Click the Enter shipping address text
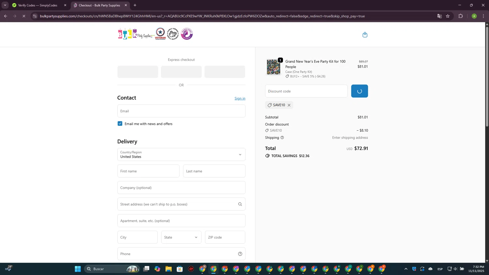489x275 pixels. (350, 137)
